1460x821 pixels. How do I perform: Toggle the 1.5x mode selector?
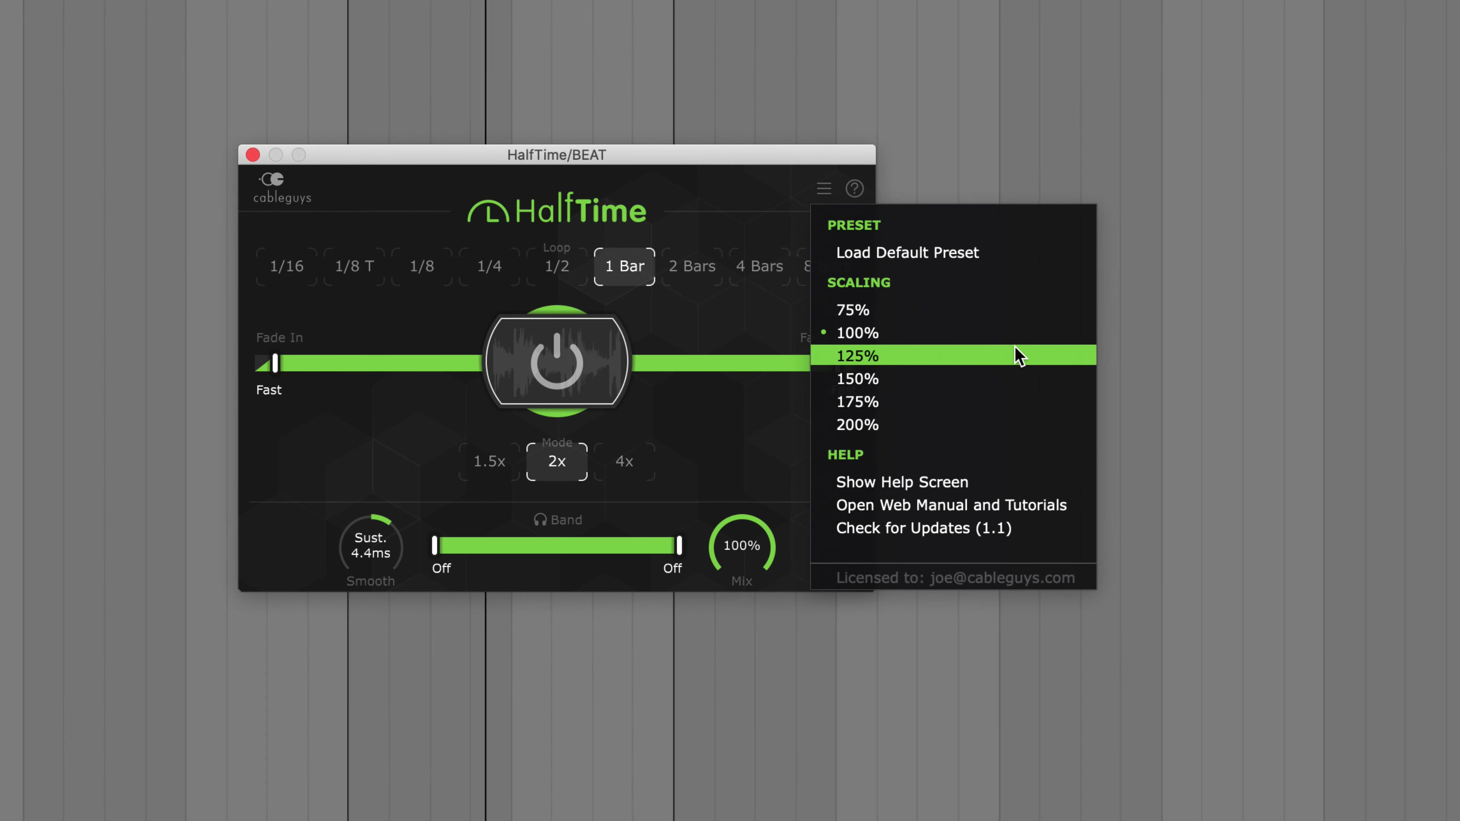tap(488, 461)
